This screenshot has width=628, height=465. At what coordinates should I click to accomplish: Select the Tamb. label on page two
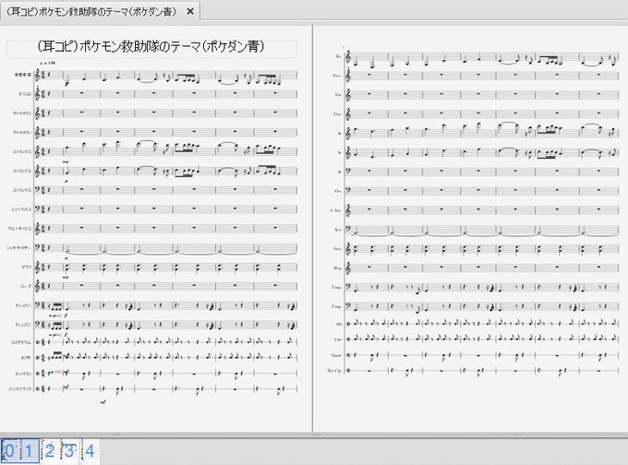tap(336, 355)
